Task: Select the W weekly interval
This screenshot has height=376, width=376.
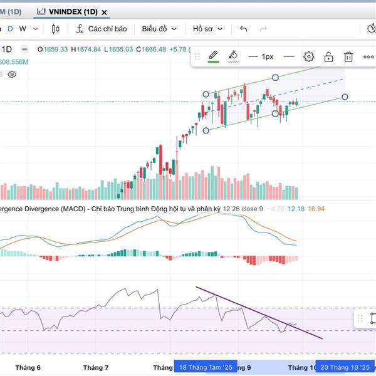Action: coord(23,29)
